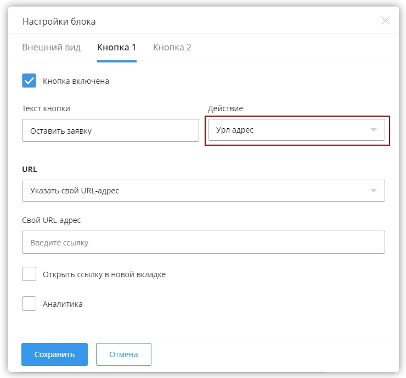Tick the Аналитика checkbox
Screen dimensions: 406x378
pos(29,303)
